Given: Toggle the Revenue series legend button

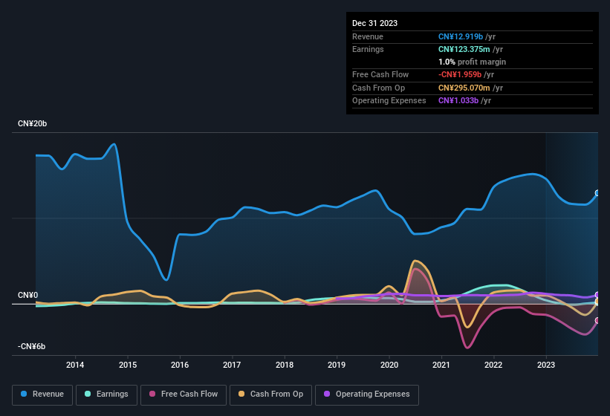Looking at the screenshot, I should (x=42, y=394).
